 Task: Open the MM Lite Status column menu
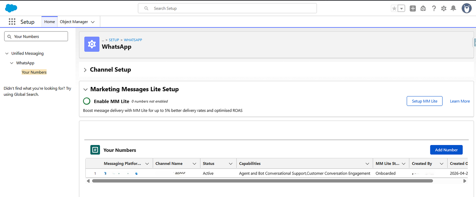(x=404, y=164)
